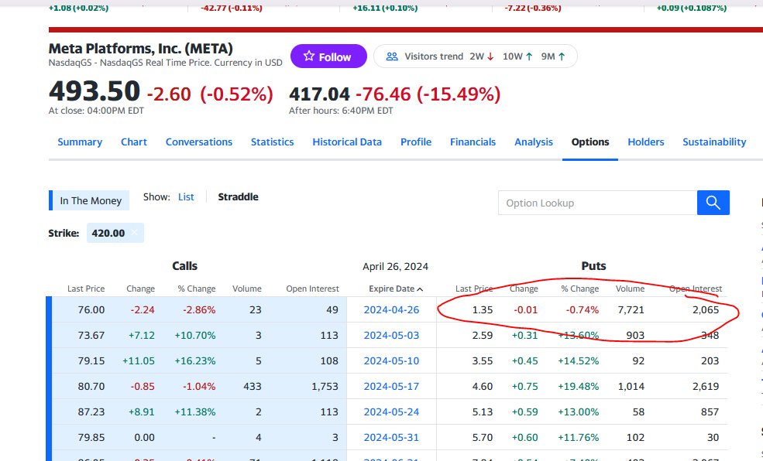Open the 2024-05-24 expiration date link
This screenshot has width=763, height=461.
point(391,412)
